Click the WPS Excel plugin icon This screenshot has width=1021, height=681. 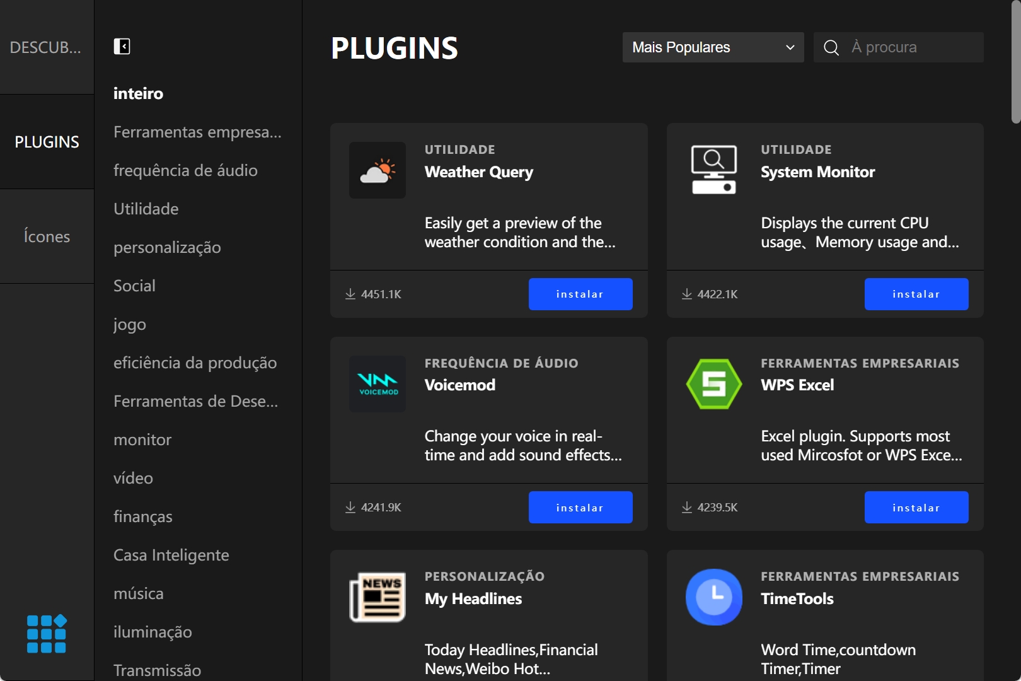pyautogui.click(x=713, y=384)
